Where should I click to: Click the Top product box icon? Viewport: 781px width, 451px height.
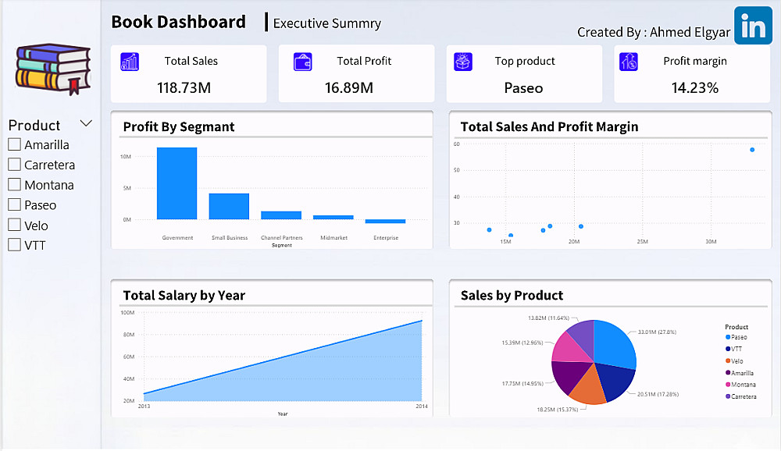tap(463, 62)
